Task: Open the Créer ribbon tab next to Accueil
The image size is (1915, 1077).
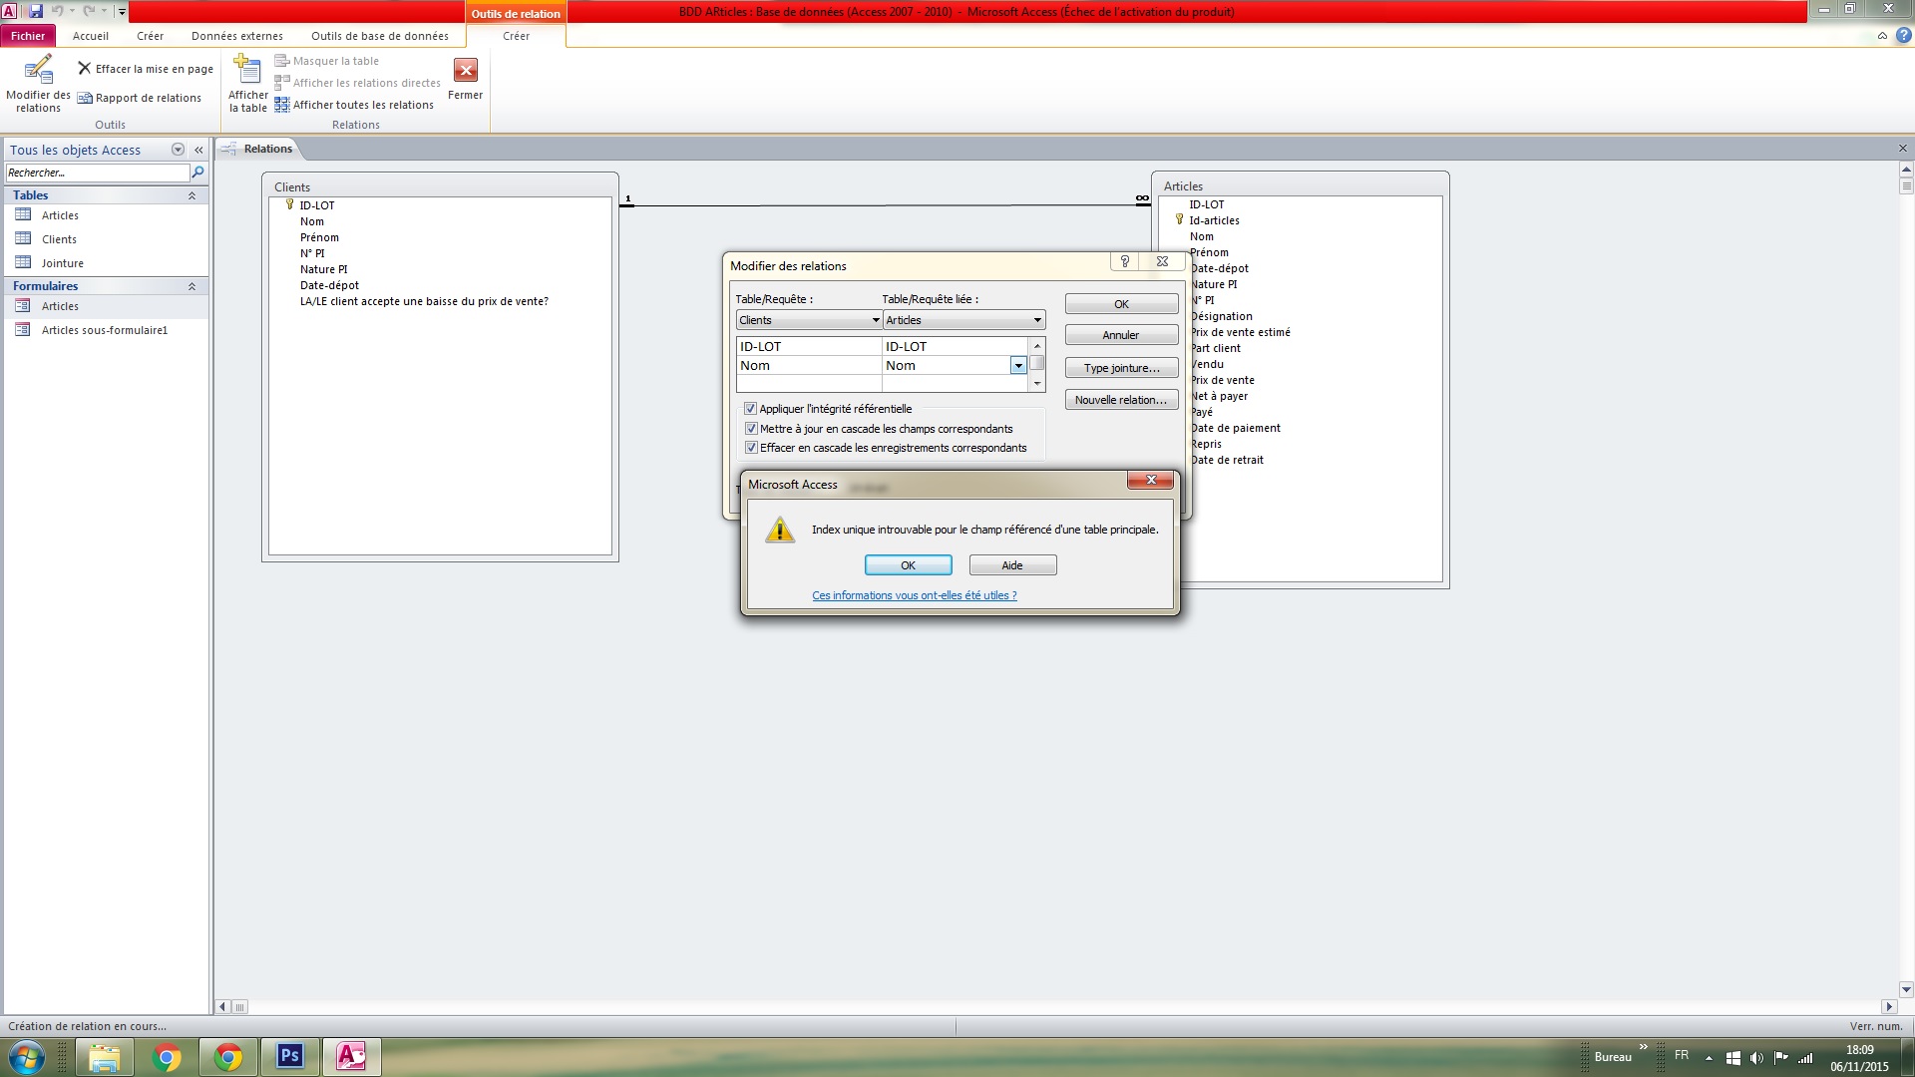Action: click(x=151, y=36)
